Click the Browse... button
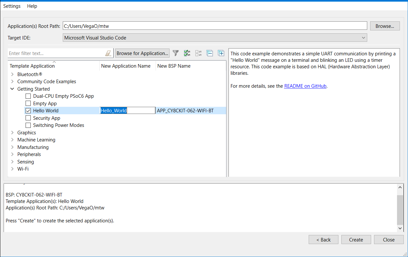This screenshot has width=408, height=257. click(x=385, y=26)
